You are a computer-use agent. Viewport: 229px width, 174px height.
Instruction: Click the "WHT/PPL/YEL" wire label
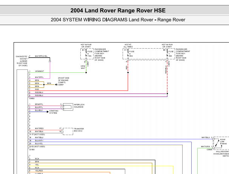(x=41, y=56)
